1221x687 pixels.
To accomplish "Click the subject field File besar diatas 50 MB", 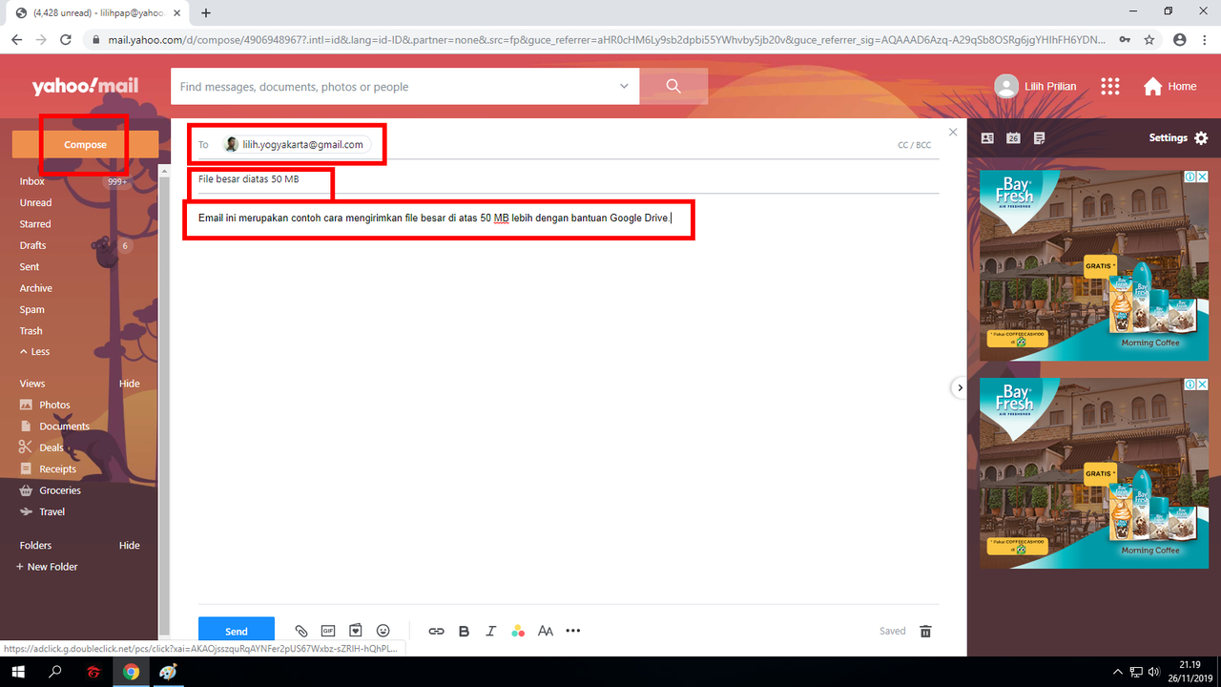I will (x=569, y=178).
